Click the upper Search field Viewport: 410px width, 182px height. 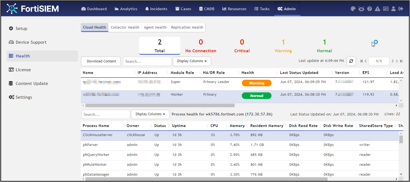tap(147, 61)
